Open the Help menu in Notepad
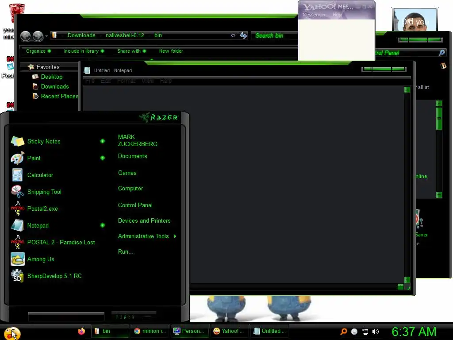 166,81
